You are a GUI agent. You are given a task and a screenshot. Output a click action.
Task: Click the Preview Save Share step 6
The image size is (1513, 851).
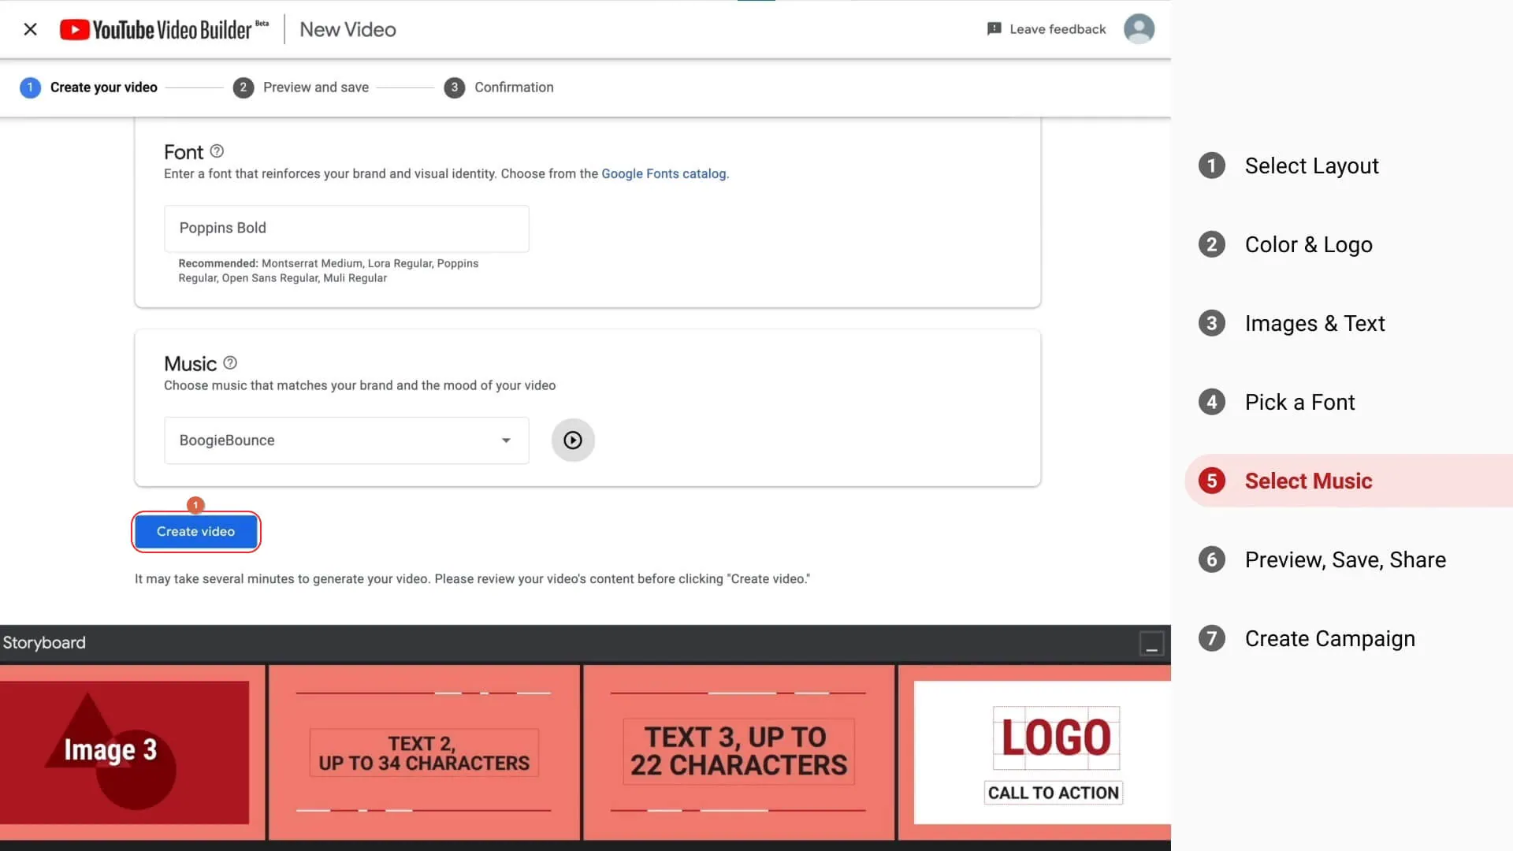[x=1347, y=559]
